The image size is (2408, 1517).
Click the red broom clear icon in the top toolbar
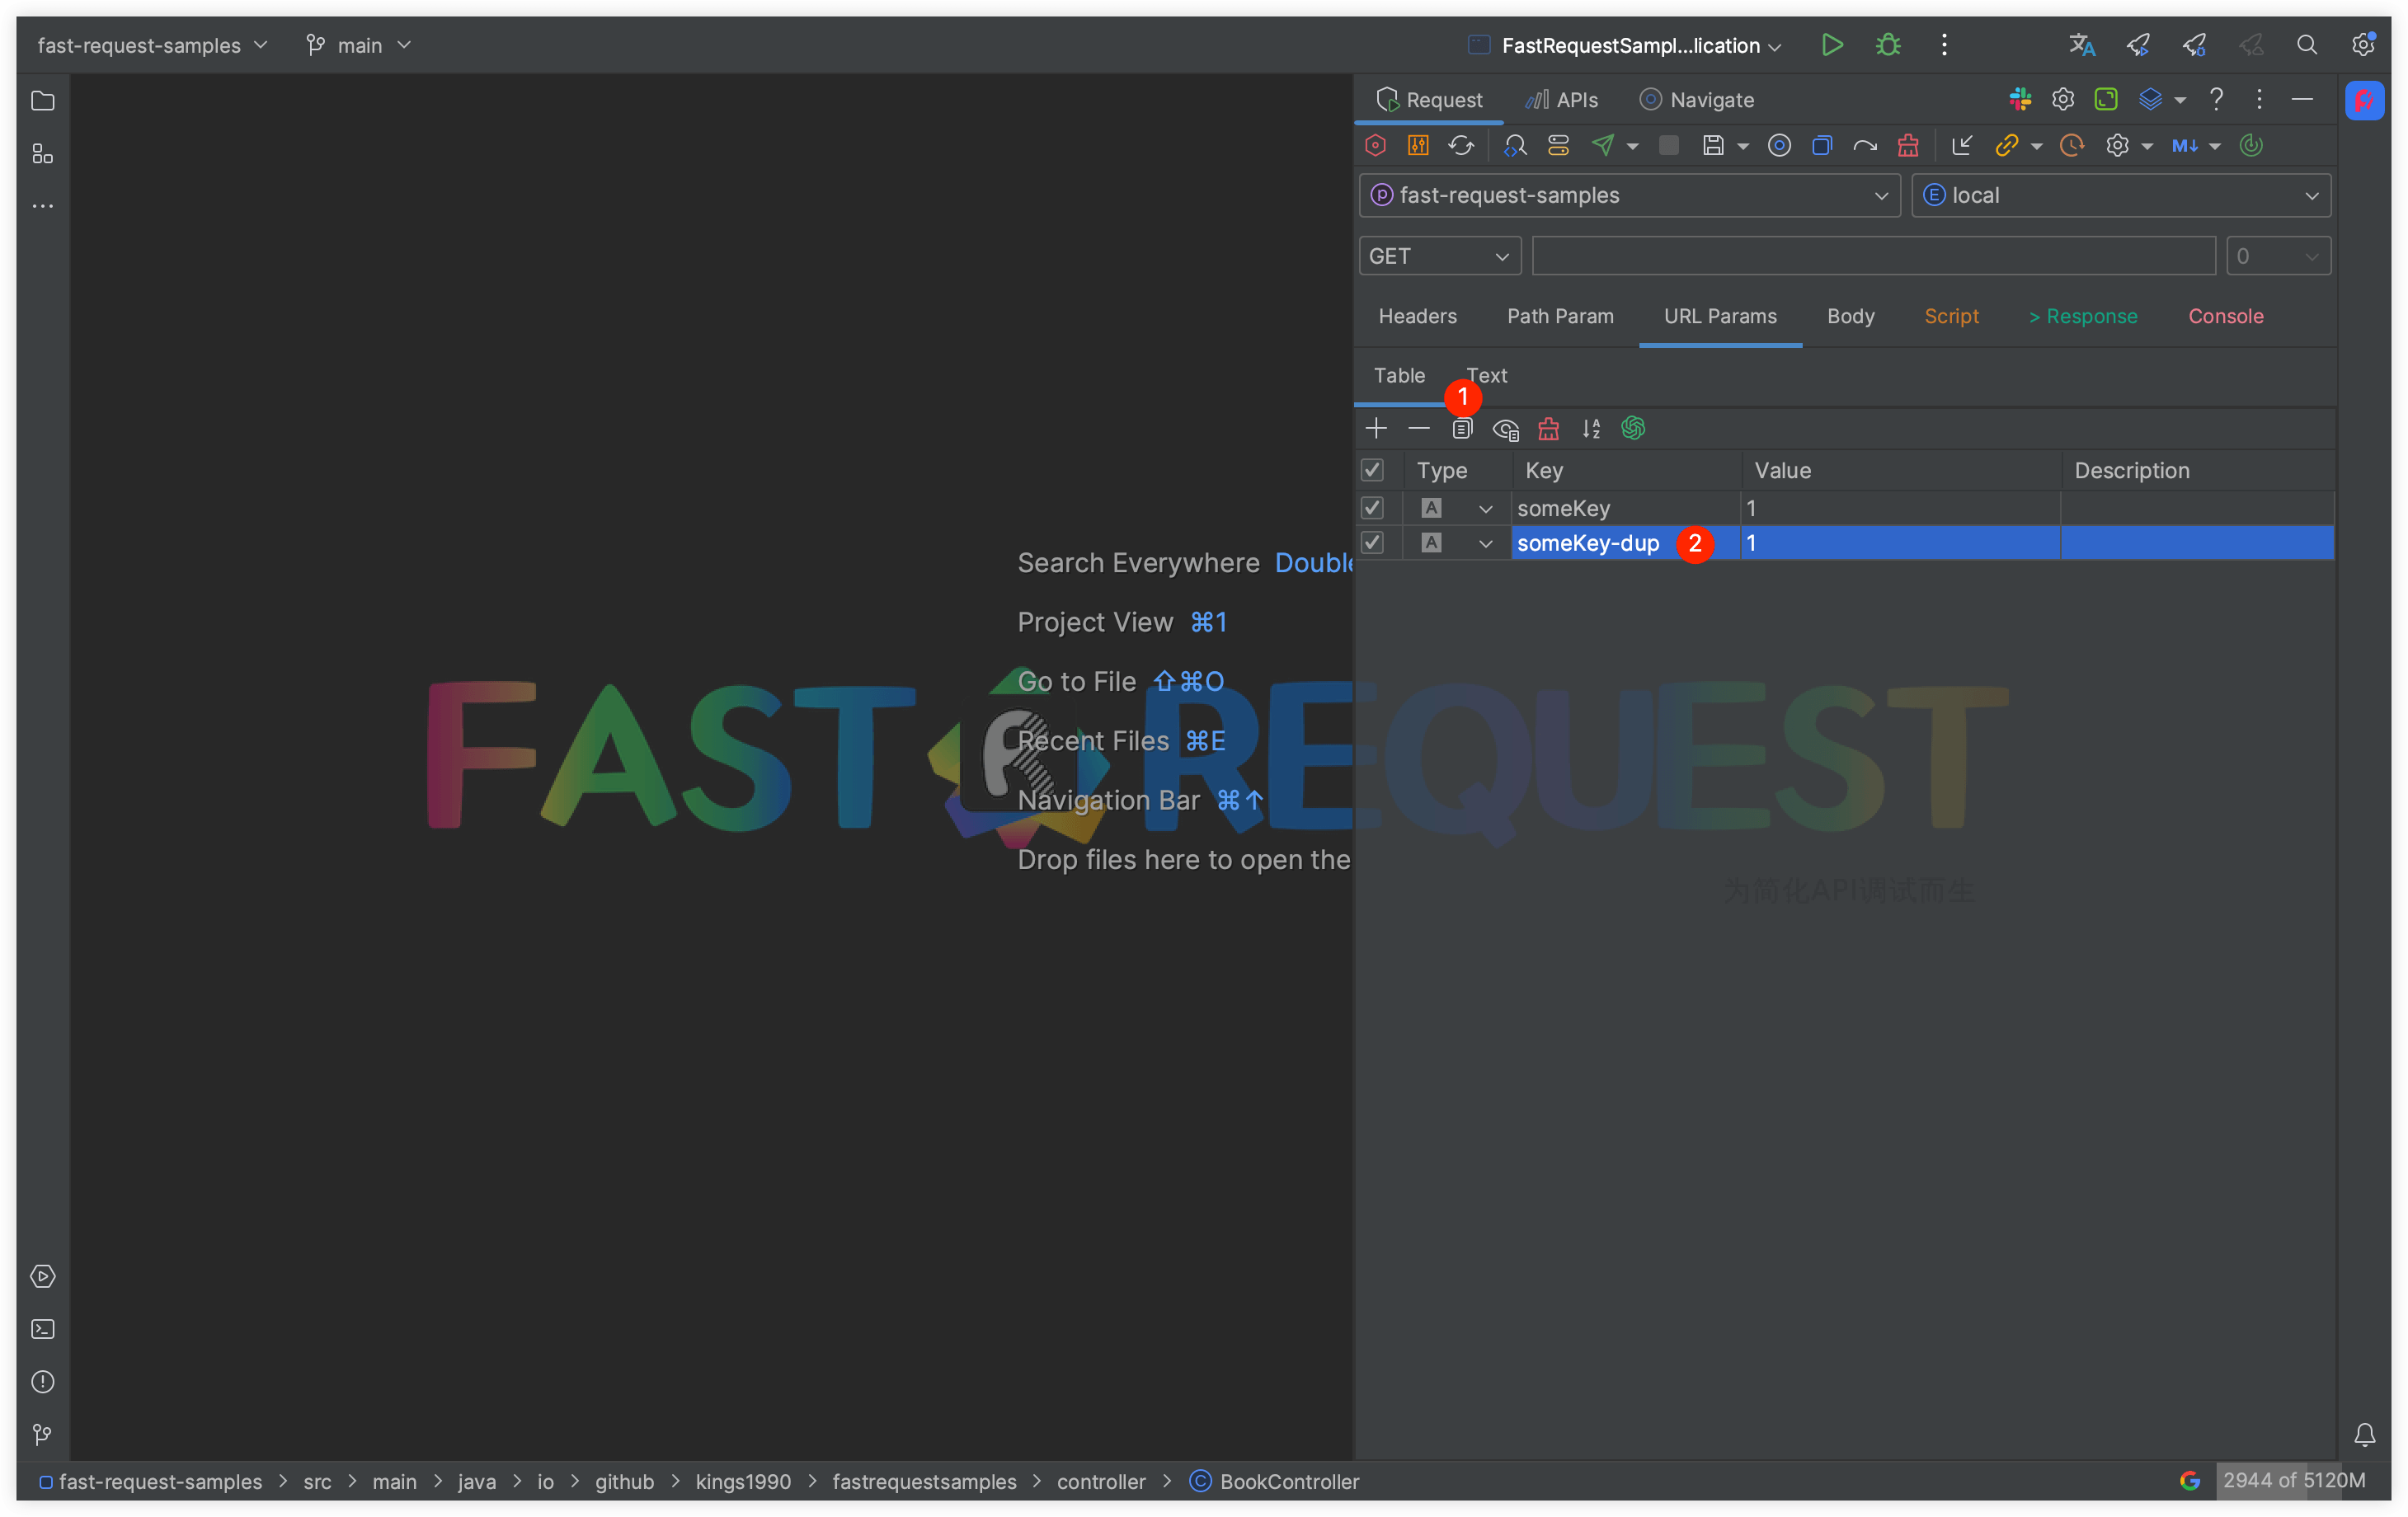(x=1908, y=146)
